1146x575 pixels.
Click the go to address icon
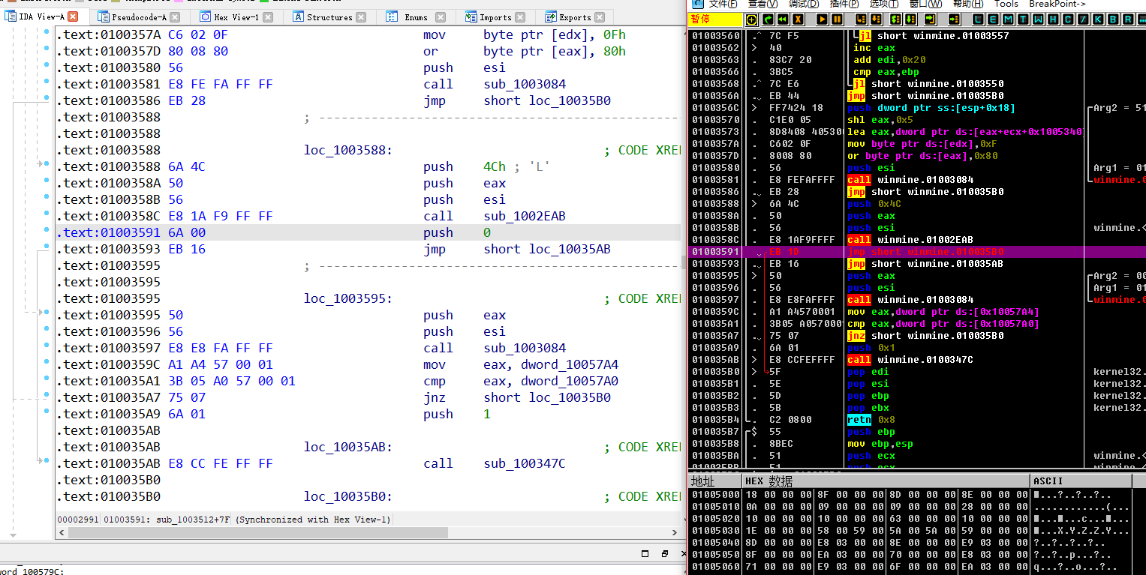955,19
